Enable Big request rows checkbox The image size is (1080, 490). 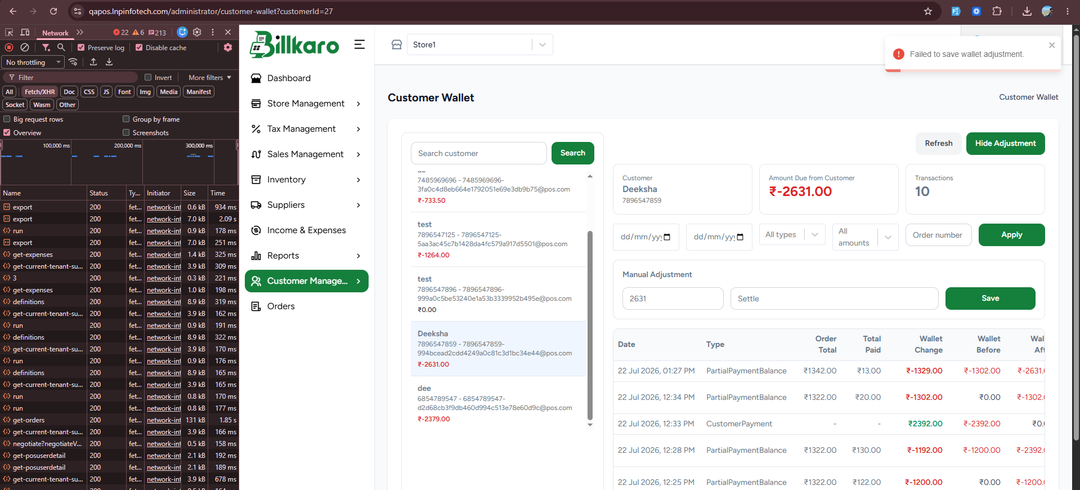[7, 119]
